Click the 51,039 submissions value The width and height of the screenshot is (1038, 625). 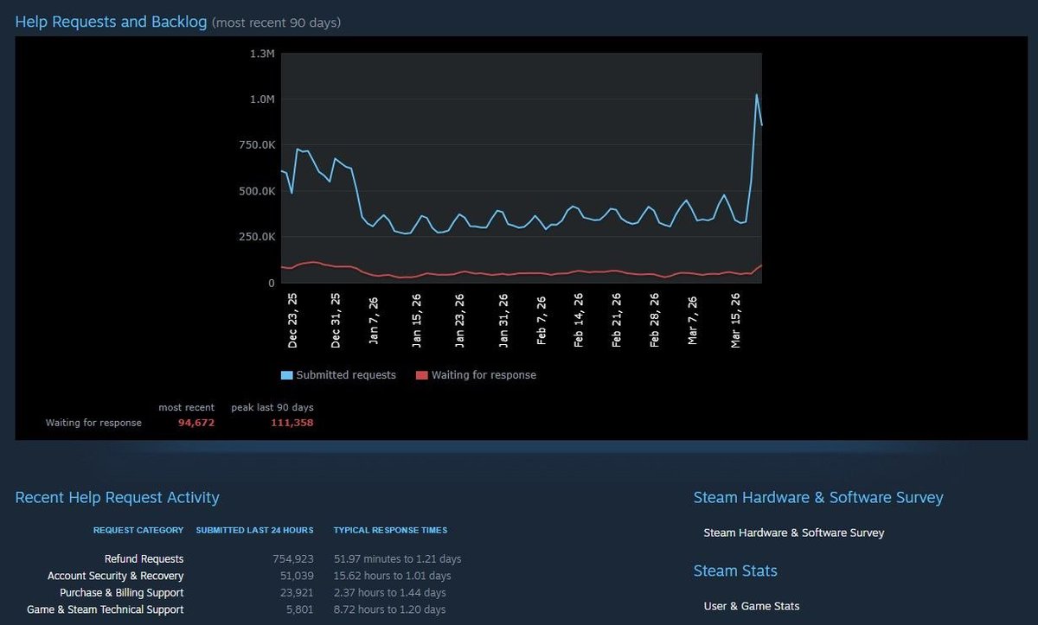pyautogui.click(x=297, y=576)
